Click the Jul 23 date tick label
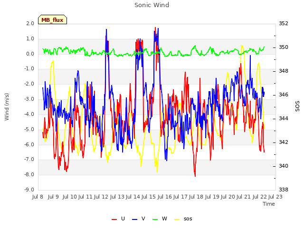 (275, 197)
